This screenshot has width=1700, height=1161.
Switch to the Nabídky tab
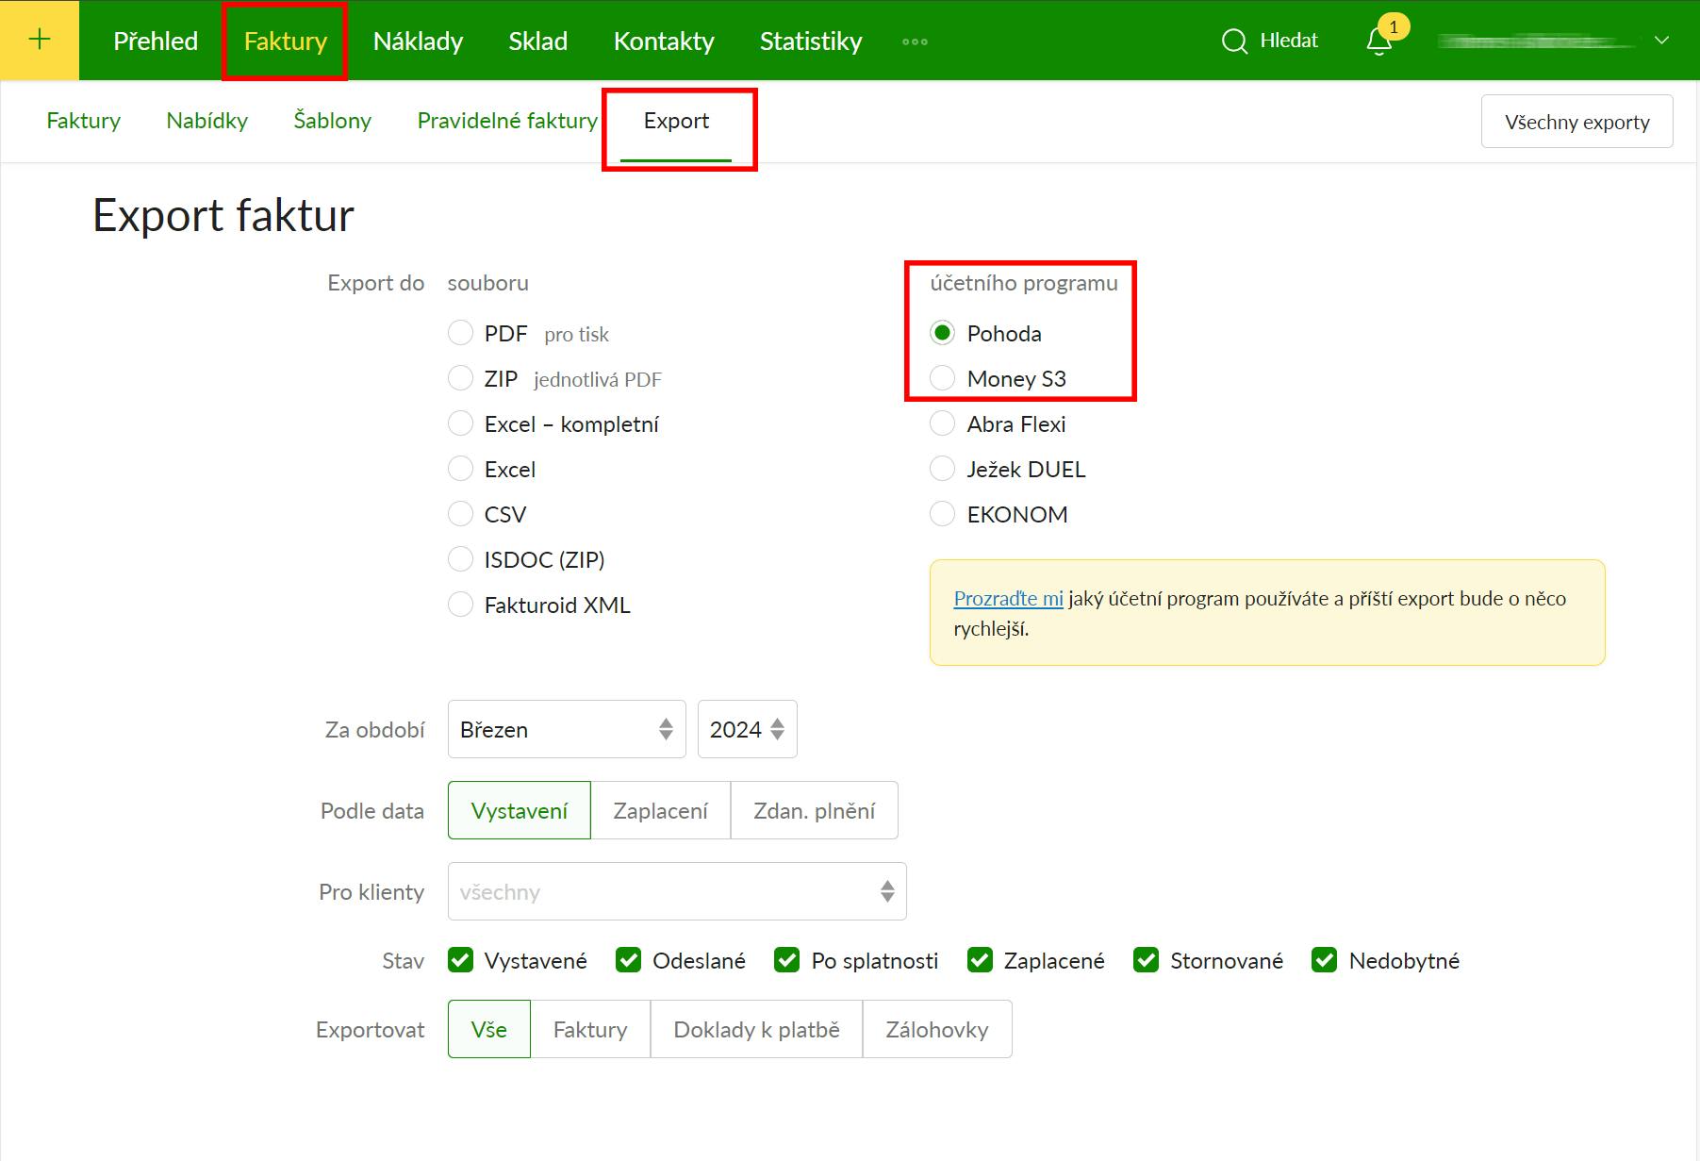(x=206, y=121)
